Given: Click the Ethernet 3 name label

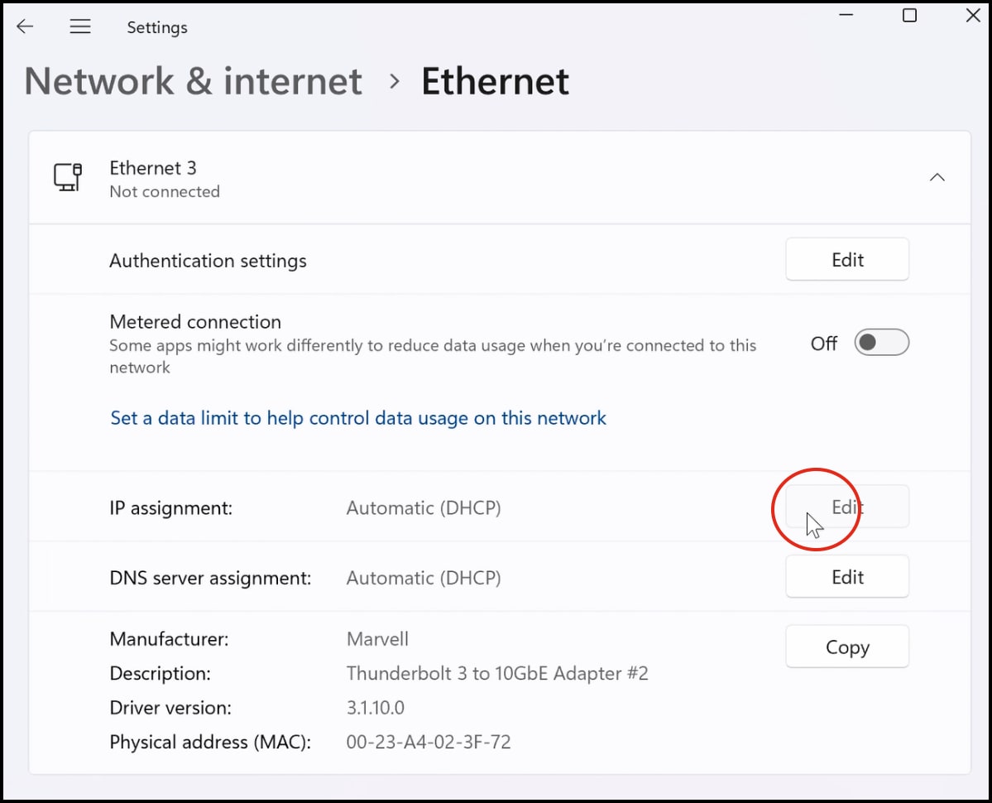Looking at the screenshot, I should pos(153,168).
